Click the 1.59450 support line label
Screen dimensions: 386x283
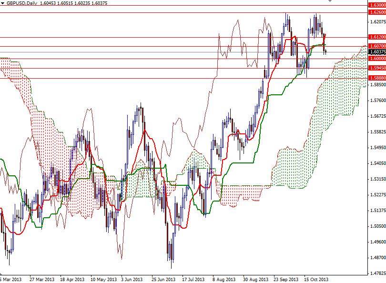pos(376,69)
